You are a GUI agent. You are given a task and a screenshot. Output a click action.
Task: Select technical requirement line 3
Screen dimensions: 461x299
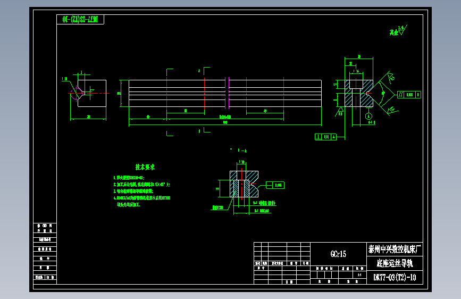(133, 192)
